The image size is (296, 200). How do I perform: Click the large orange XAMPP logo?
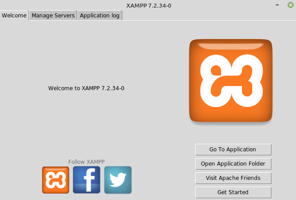click(x=231, y=80)
